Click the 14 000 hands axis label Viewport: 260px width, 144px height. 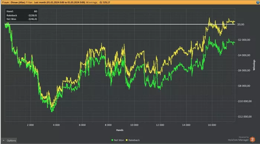(186, 125)
